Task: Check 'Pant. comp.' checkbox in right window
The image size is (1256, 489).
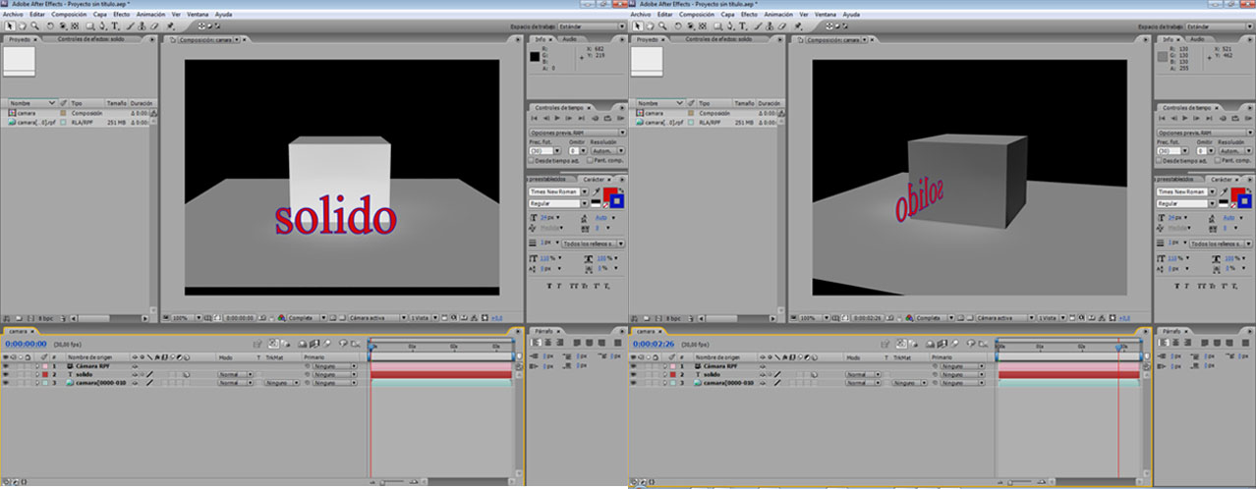Action: point(1217,160)
